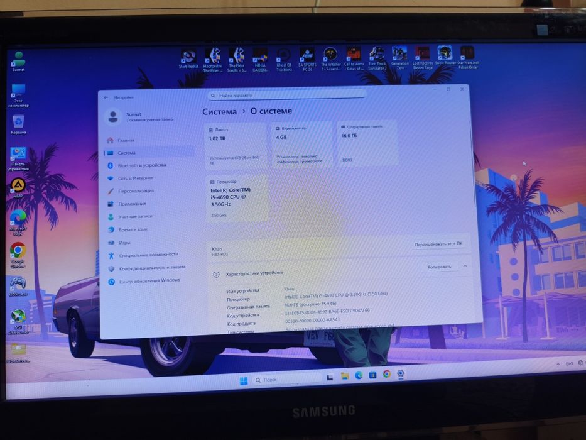Screen dimensions: 586x440
Task: Click the Windows Start button
Action: coord(244,381)
